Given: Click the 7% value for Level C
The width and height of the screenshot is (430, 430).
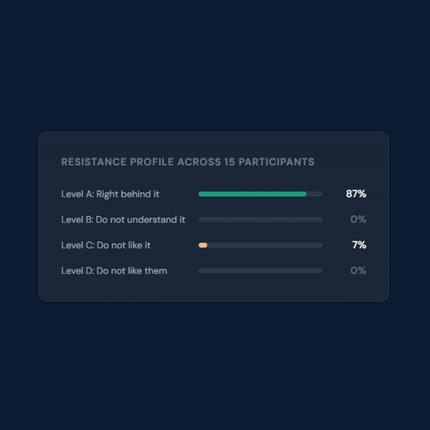Looking at the screenshot, I should pyautogui.click(x=359, y=245).
